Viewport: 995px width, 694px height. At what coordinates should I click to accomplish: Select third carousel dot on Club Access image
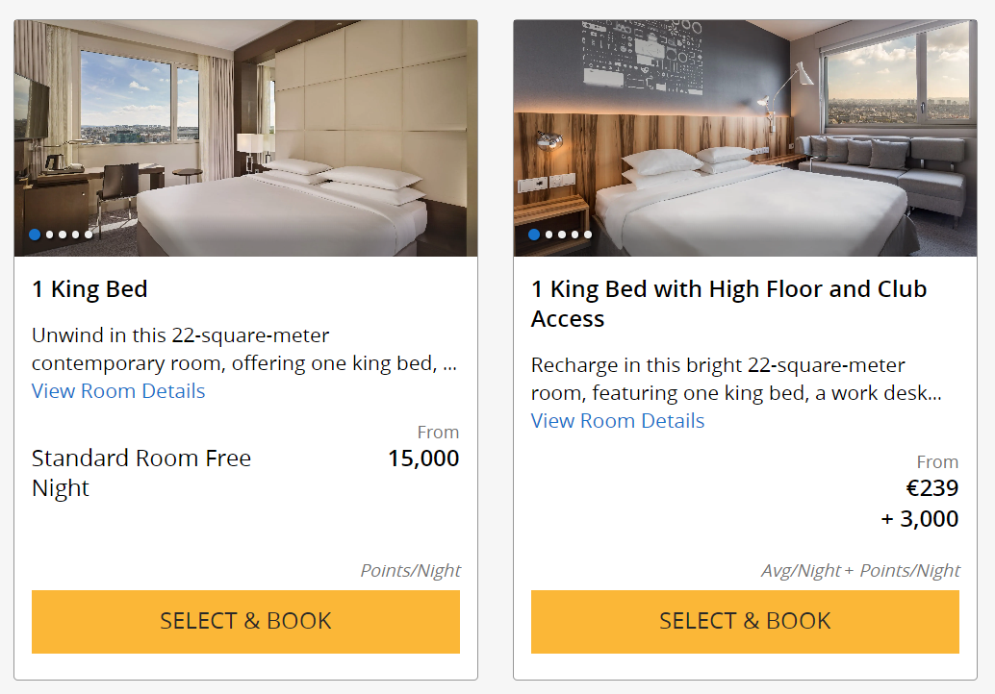[561, 234]
